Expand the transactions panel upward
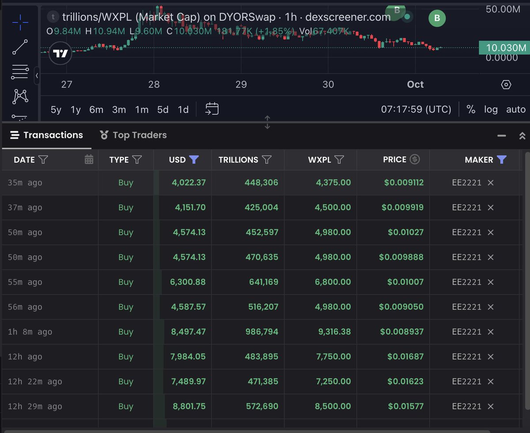Screen dimensions: 530x433 click(x=522, y=136)
